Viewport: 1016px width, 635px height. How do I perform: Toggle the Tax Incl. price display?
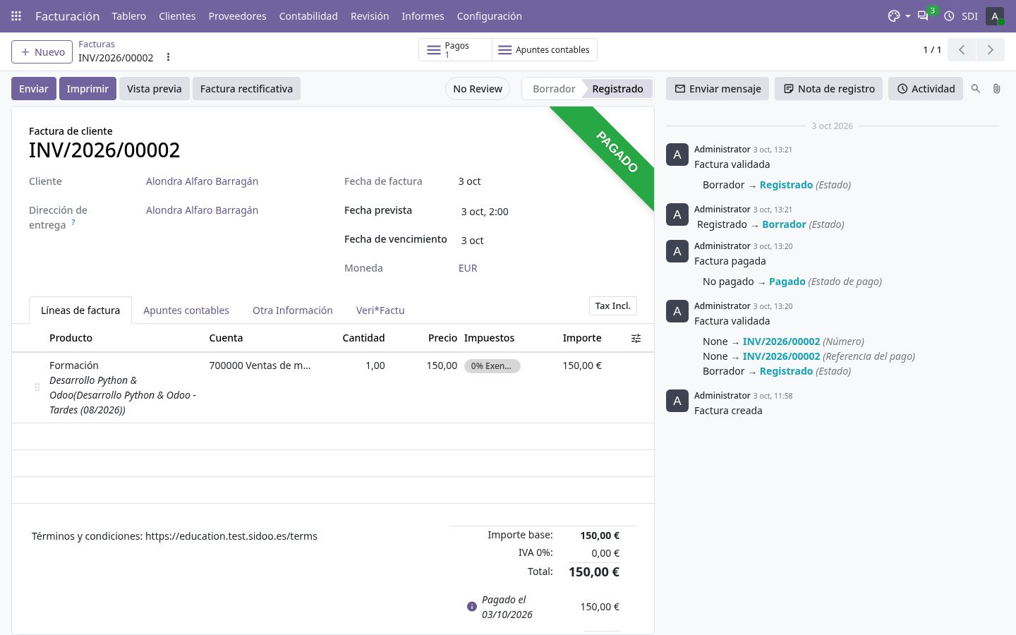[612, 306]
